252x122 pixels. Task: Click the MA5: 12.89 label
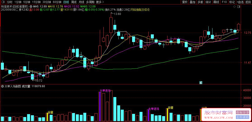pyautogui.click(x=40, y=7)
